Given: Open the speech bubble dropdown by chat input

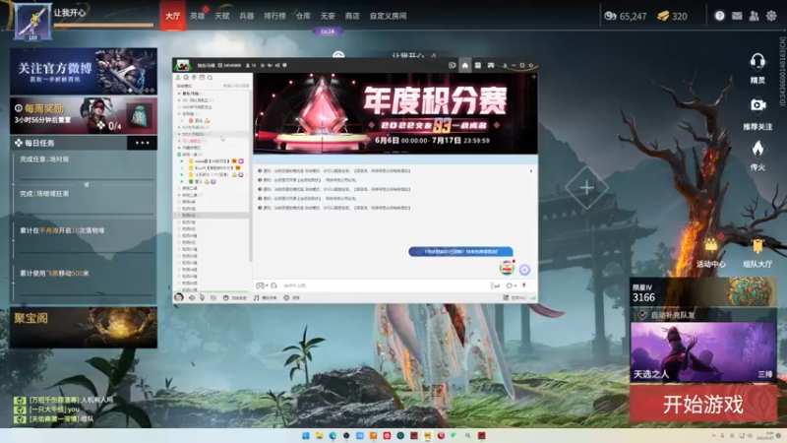Looking at the screenshot, I should point(511,285).
